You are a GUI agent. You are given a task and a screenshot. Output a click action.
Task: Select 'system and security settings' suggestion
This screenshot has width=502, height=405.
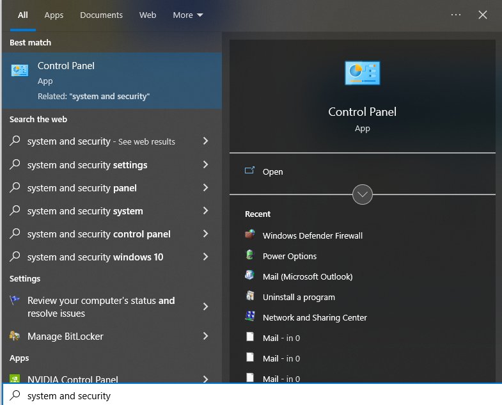(112, 164)
